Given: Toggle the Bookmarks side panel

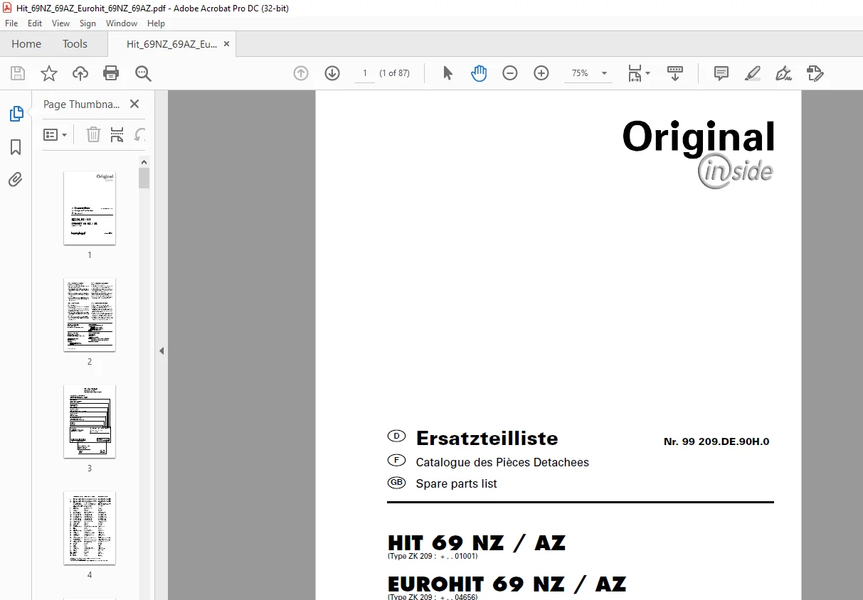Looking at the screenshot, I should point(16,147).
